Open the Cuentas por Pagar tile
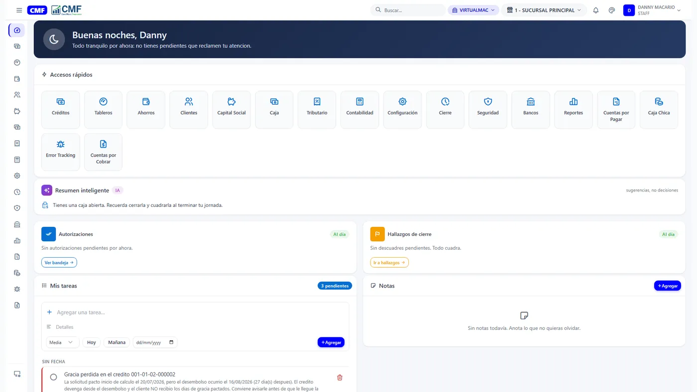The height and width of the screenshot is (392, 697). pos(616,110)
